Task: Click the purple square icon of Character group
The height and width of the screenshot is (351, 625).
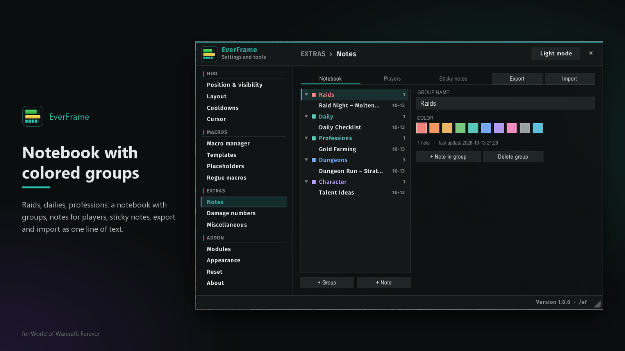Action: pos(314,182)
